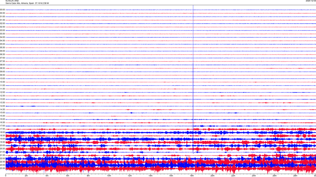The height and width of the screenshot is (177, 316).
Task: Pick the 22:30 trace time label
Action: click(x=2, y=162)
